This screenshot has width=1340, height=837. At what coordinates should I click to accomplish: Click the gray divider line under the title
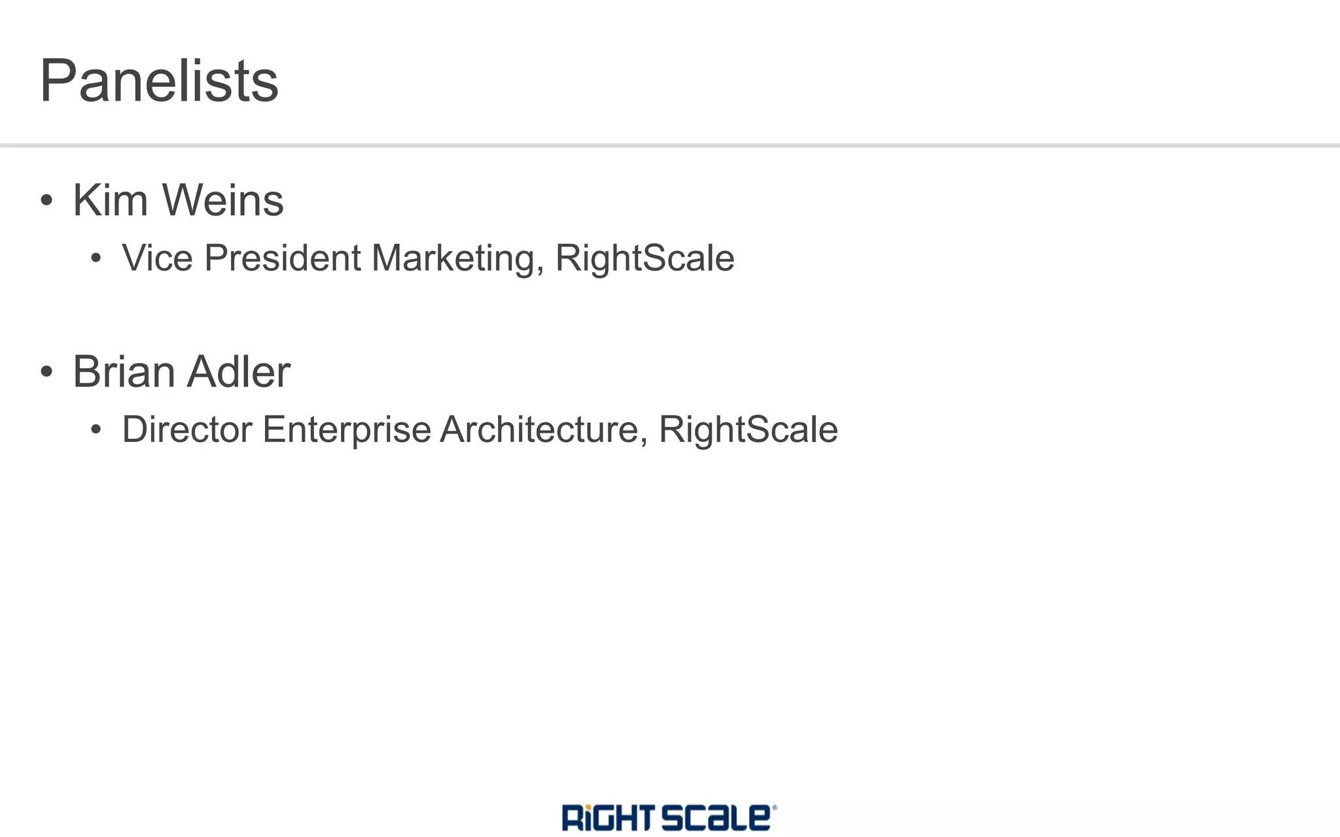(x=670, y=145)
